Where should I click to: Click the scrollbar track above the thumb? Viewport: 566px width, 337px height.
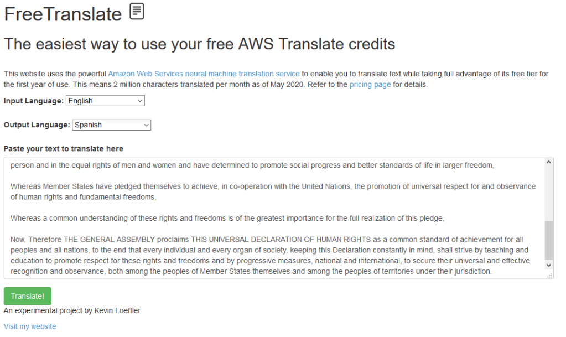(549, 194)
